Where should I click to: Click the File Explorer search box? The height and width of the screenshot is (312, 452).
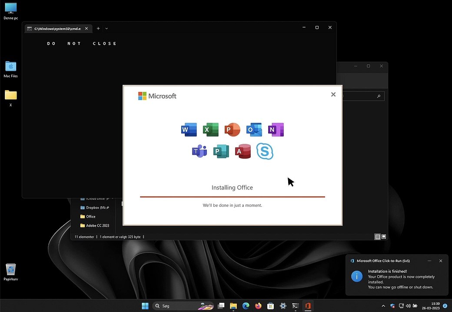point(362,96)
